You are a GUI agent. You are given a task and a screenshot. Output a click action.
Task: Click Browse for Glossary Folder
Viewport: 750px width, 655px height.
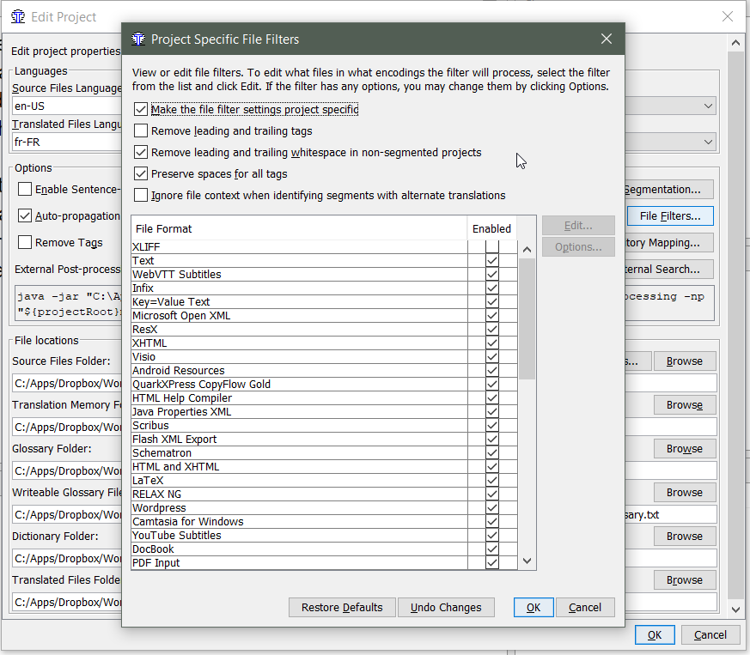pyautogui.click(x=685, y=448)
